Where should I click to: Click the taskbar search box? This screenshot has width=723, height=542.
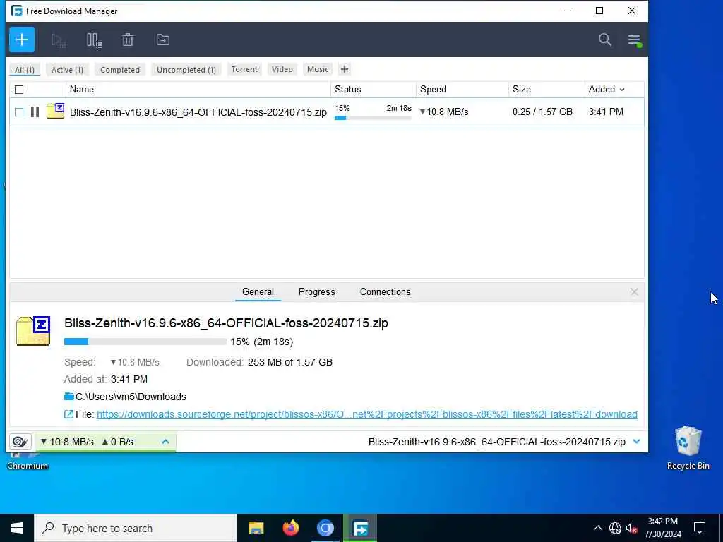136,528
